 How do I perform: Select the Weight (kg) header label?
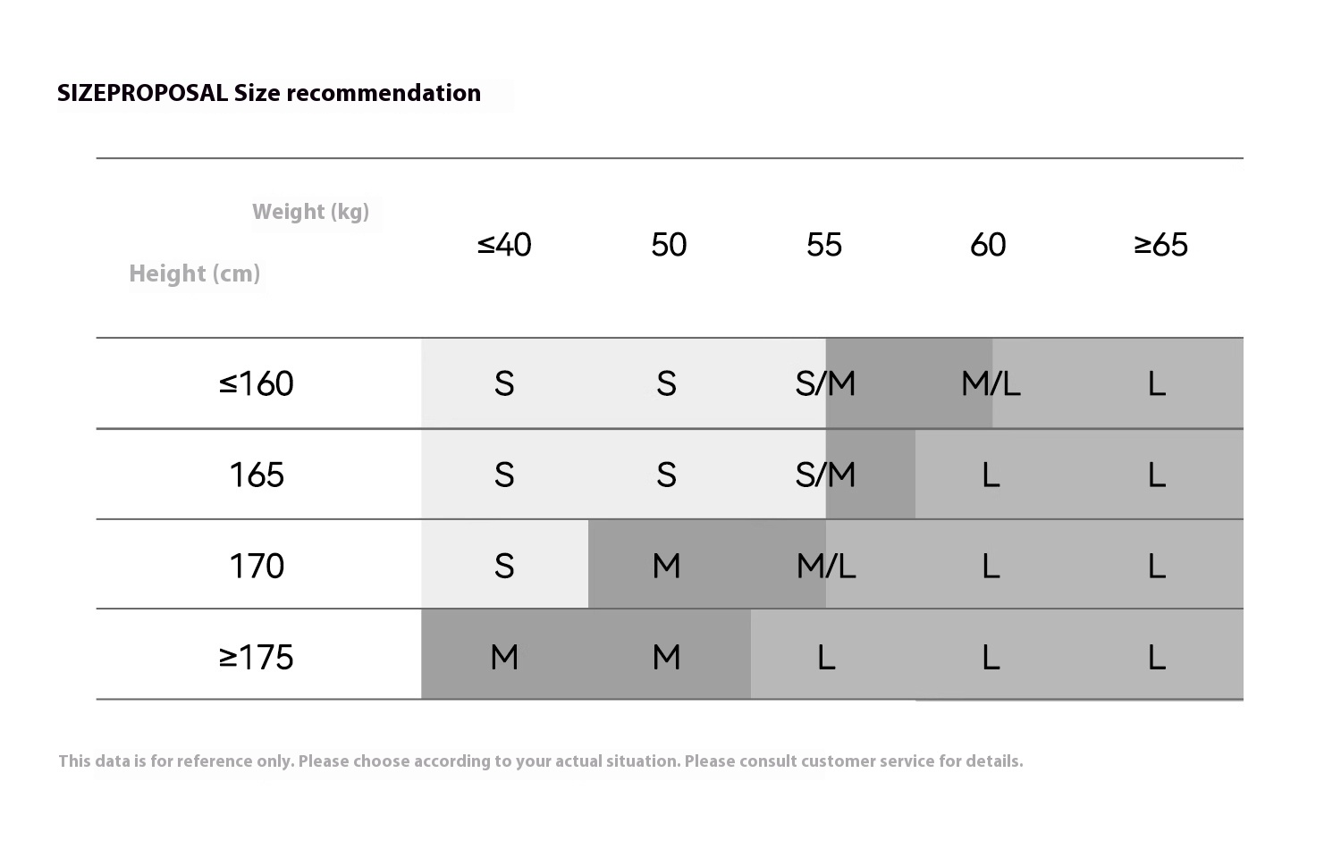pyautogui.click(x=310, y=212)
